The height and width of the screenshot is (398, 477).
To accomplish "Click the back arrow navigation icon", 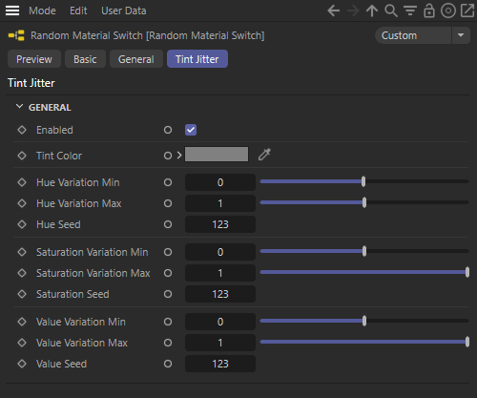I will pos(334,10).
